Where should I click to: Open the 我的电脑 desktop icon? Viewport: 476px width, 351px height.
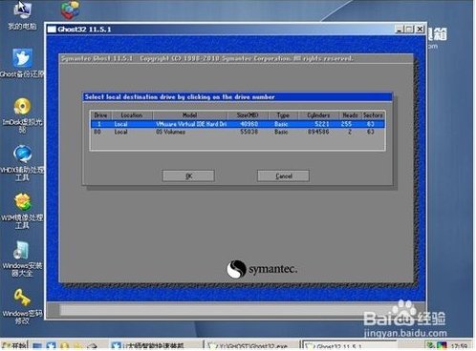[x=22, y=14]
